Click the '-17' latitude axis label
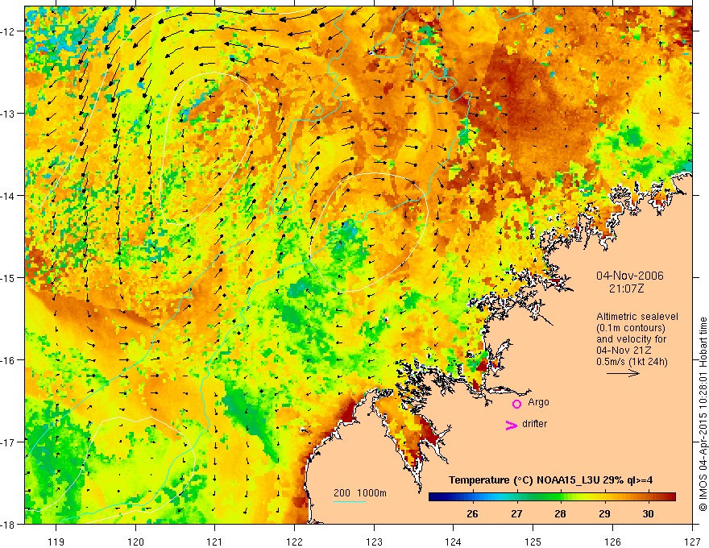Viewport: 709px width, 548px height. click(8, 442)
